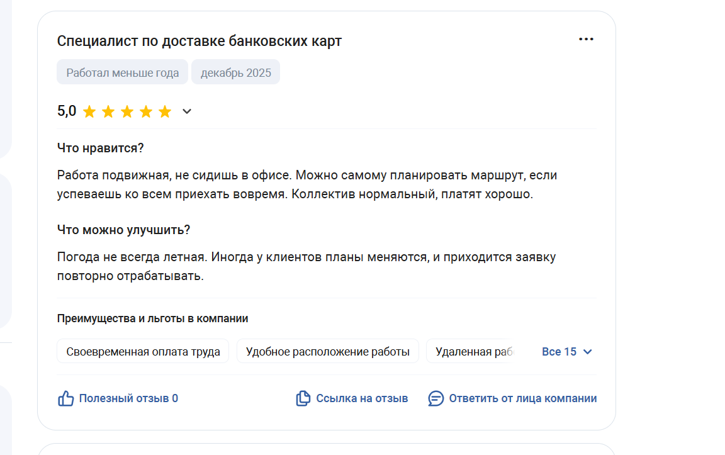Expand all benefits via Все 15 label
The height and width of the screenshot is (455, 725).
[x=559, y=352]
